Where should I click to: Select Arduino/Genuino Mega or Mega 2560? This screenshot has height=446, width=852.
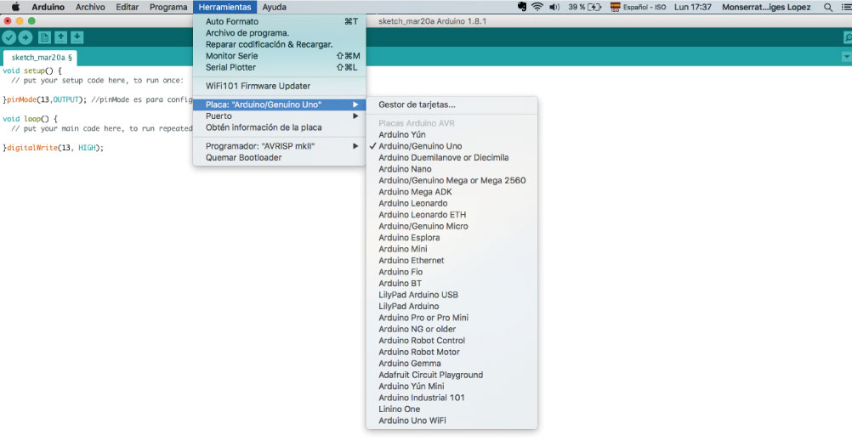click(x=452, y=180)
